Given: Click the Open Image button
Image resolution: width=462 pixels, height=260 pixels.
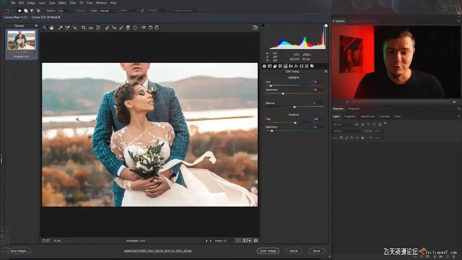Looking at the screenshot, I should pos(268,251).
